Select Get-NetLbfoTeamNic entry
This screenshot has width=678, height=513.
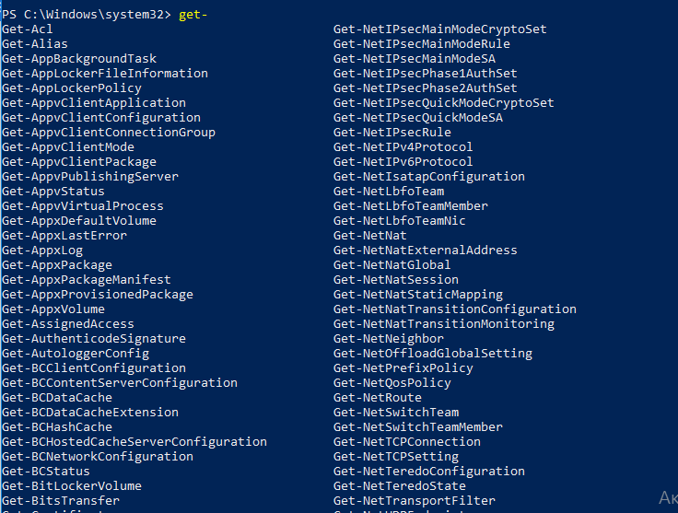coord(400,221)
